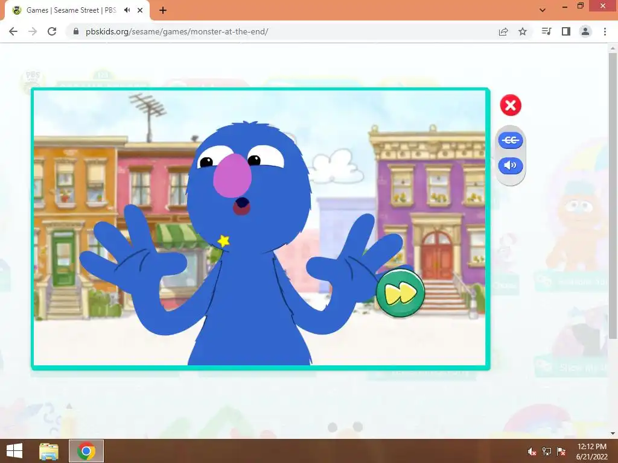
Task: Mute the game sound with the speaker button
Action: click(511, 165)
